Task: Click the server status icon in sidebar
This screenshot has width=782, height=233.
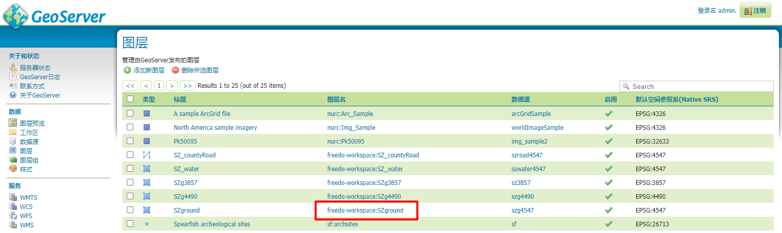Action: (13, 67)
